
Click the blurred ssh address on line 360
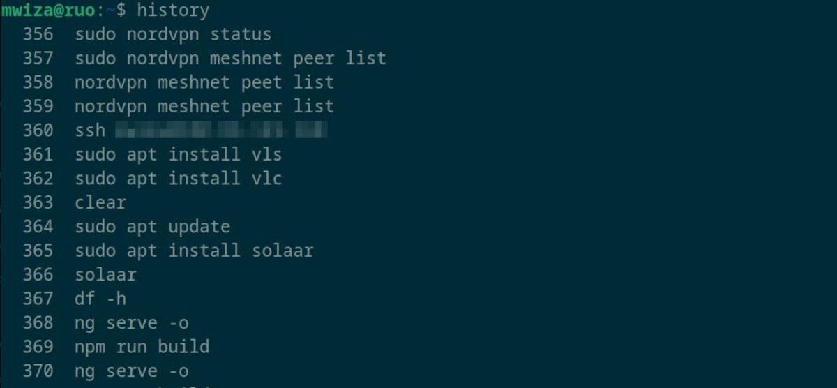click(221, 130)
